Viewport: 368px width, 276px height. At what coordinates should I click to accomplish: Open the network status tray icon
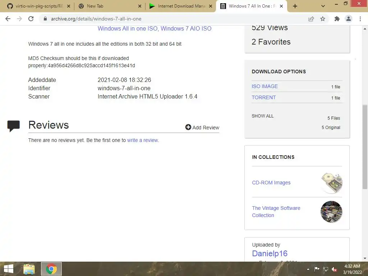click(326, 269)
